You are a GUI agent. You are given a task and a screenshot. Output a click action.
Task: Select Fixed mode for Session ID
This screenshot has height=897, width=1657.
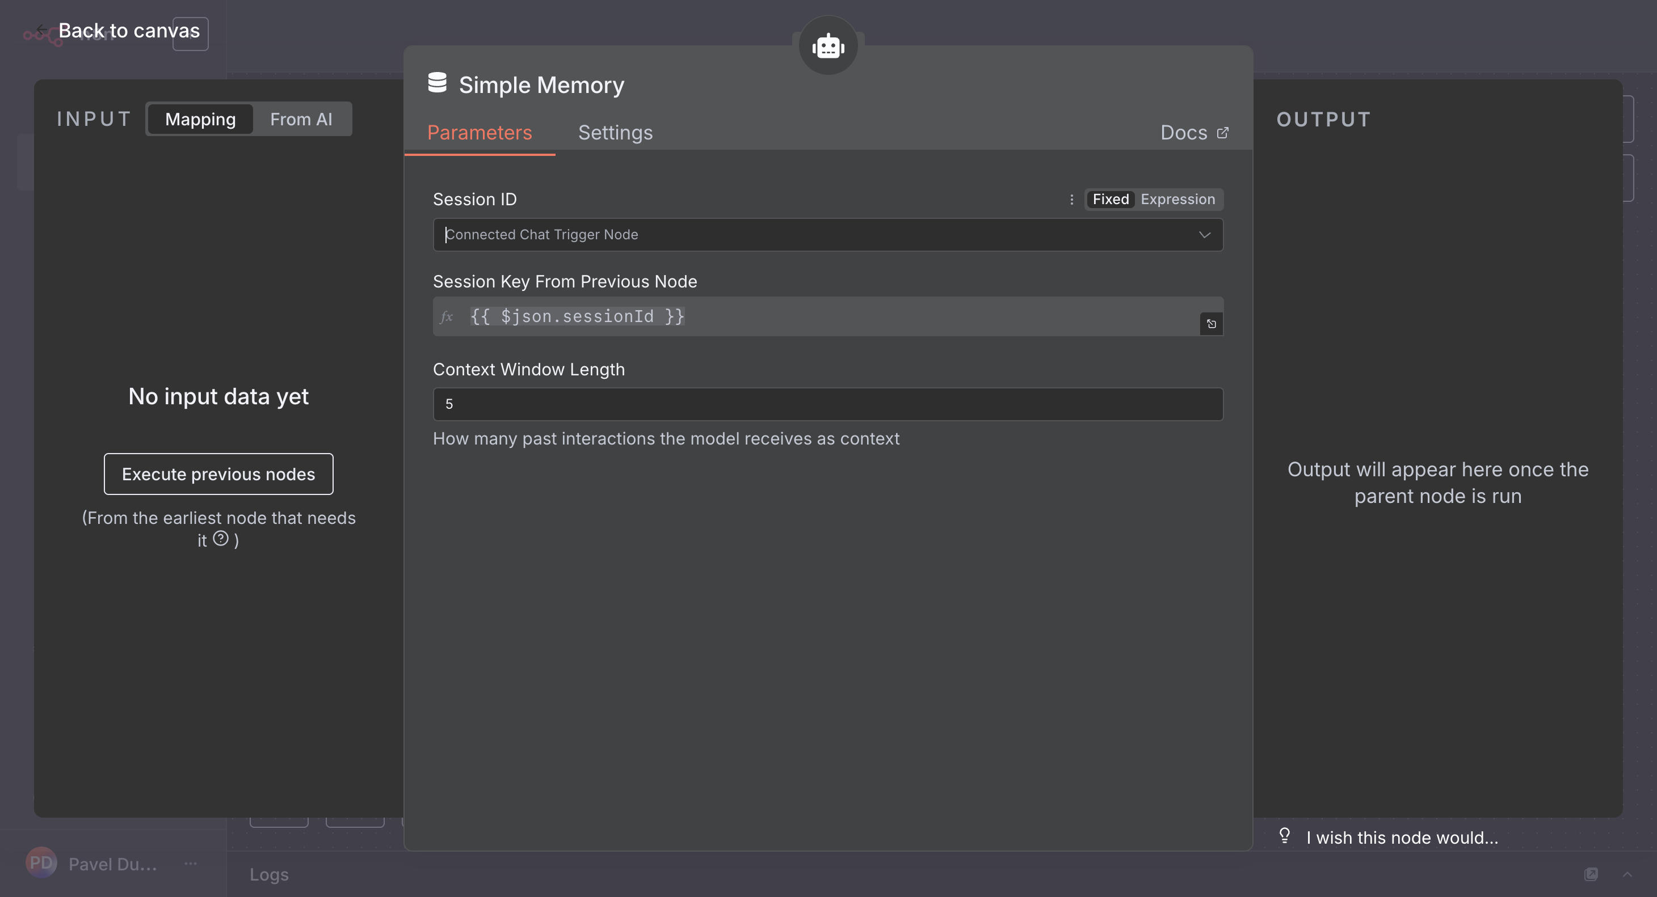point(1110,200)
